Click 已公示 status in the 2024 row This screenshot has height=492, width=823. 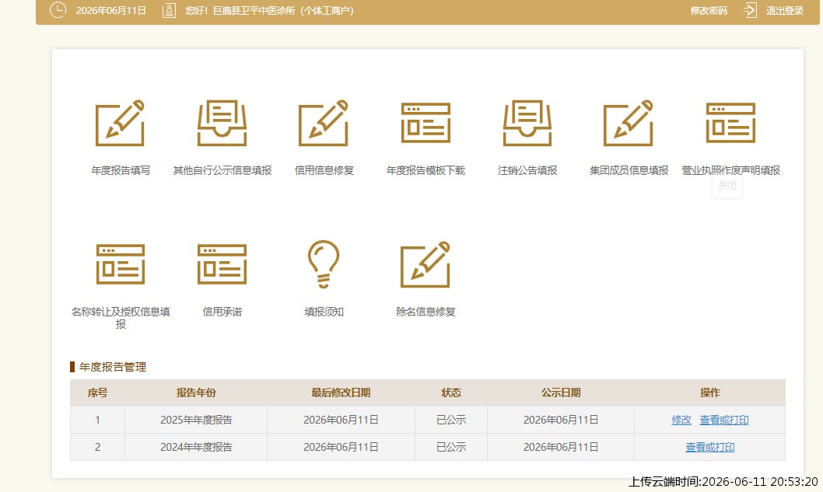point(451,447)
